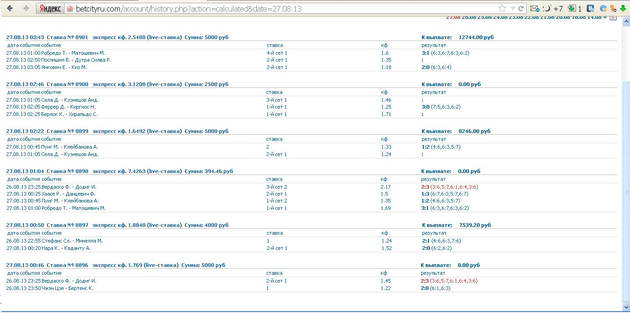
Task: Open the traffic indicator showing 1
Action: pos(575,8)
